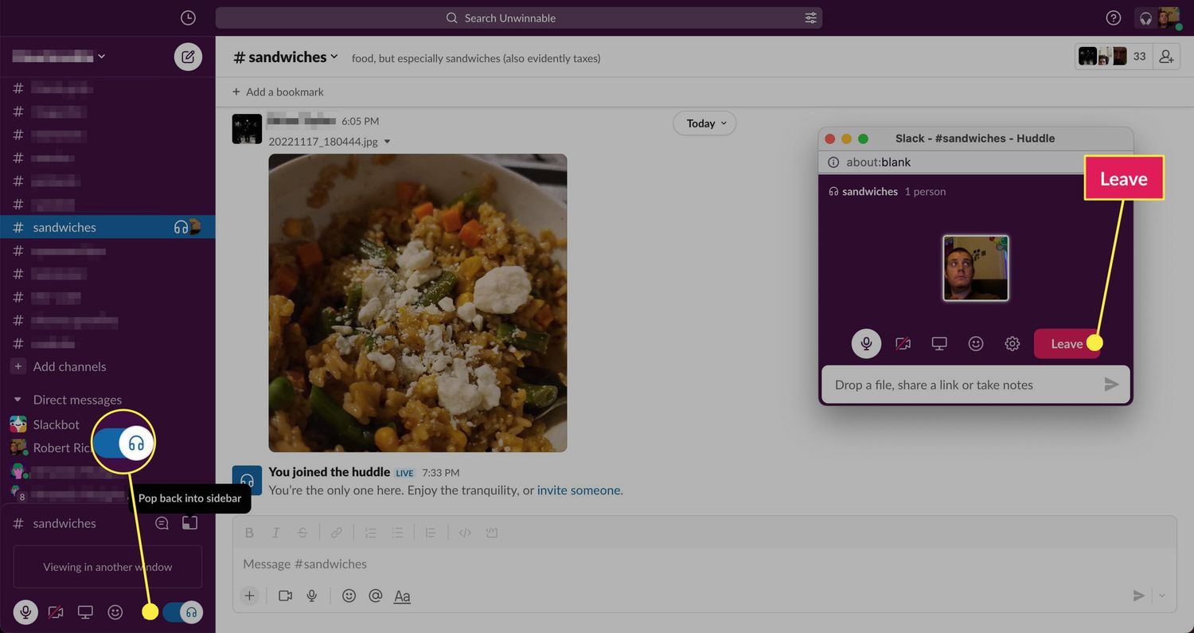Screen dimensions: 1194x633
Task: Open #sandwiches channel details dropdown
Action: tap(285, 57)
